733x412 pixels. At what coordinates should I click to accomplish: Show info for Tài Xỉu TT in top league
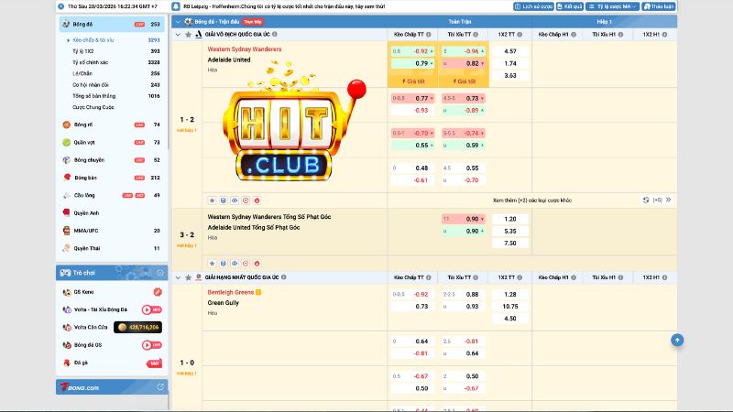tap(476, 35)
